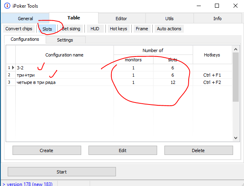Image resolution: width=244 pixels, height=186 pixels.
Task: Open the HUD section
Action: coord(95,29)
